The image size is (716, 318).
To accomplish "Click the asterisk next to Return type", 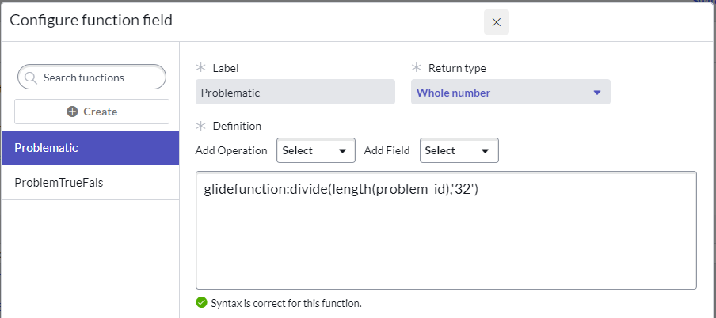I will (417, 69).
